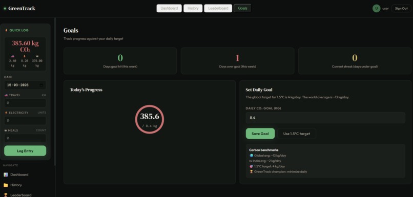This screenshot has height=197, width=413.
Task: Click 'Track progress against your daily target' text
Action: point(93,39)
